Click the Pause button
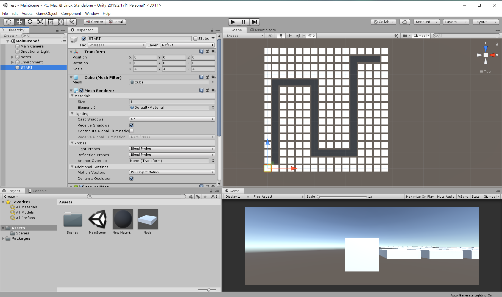The width and height of the screenshot is (502, 297). click(x=244, y=22)
